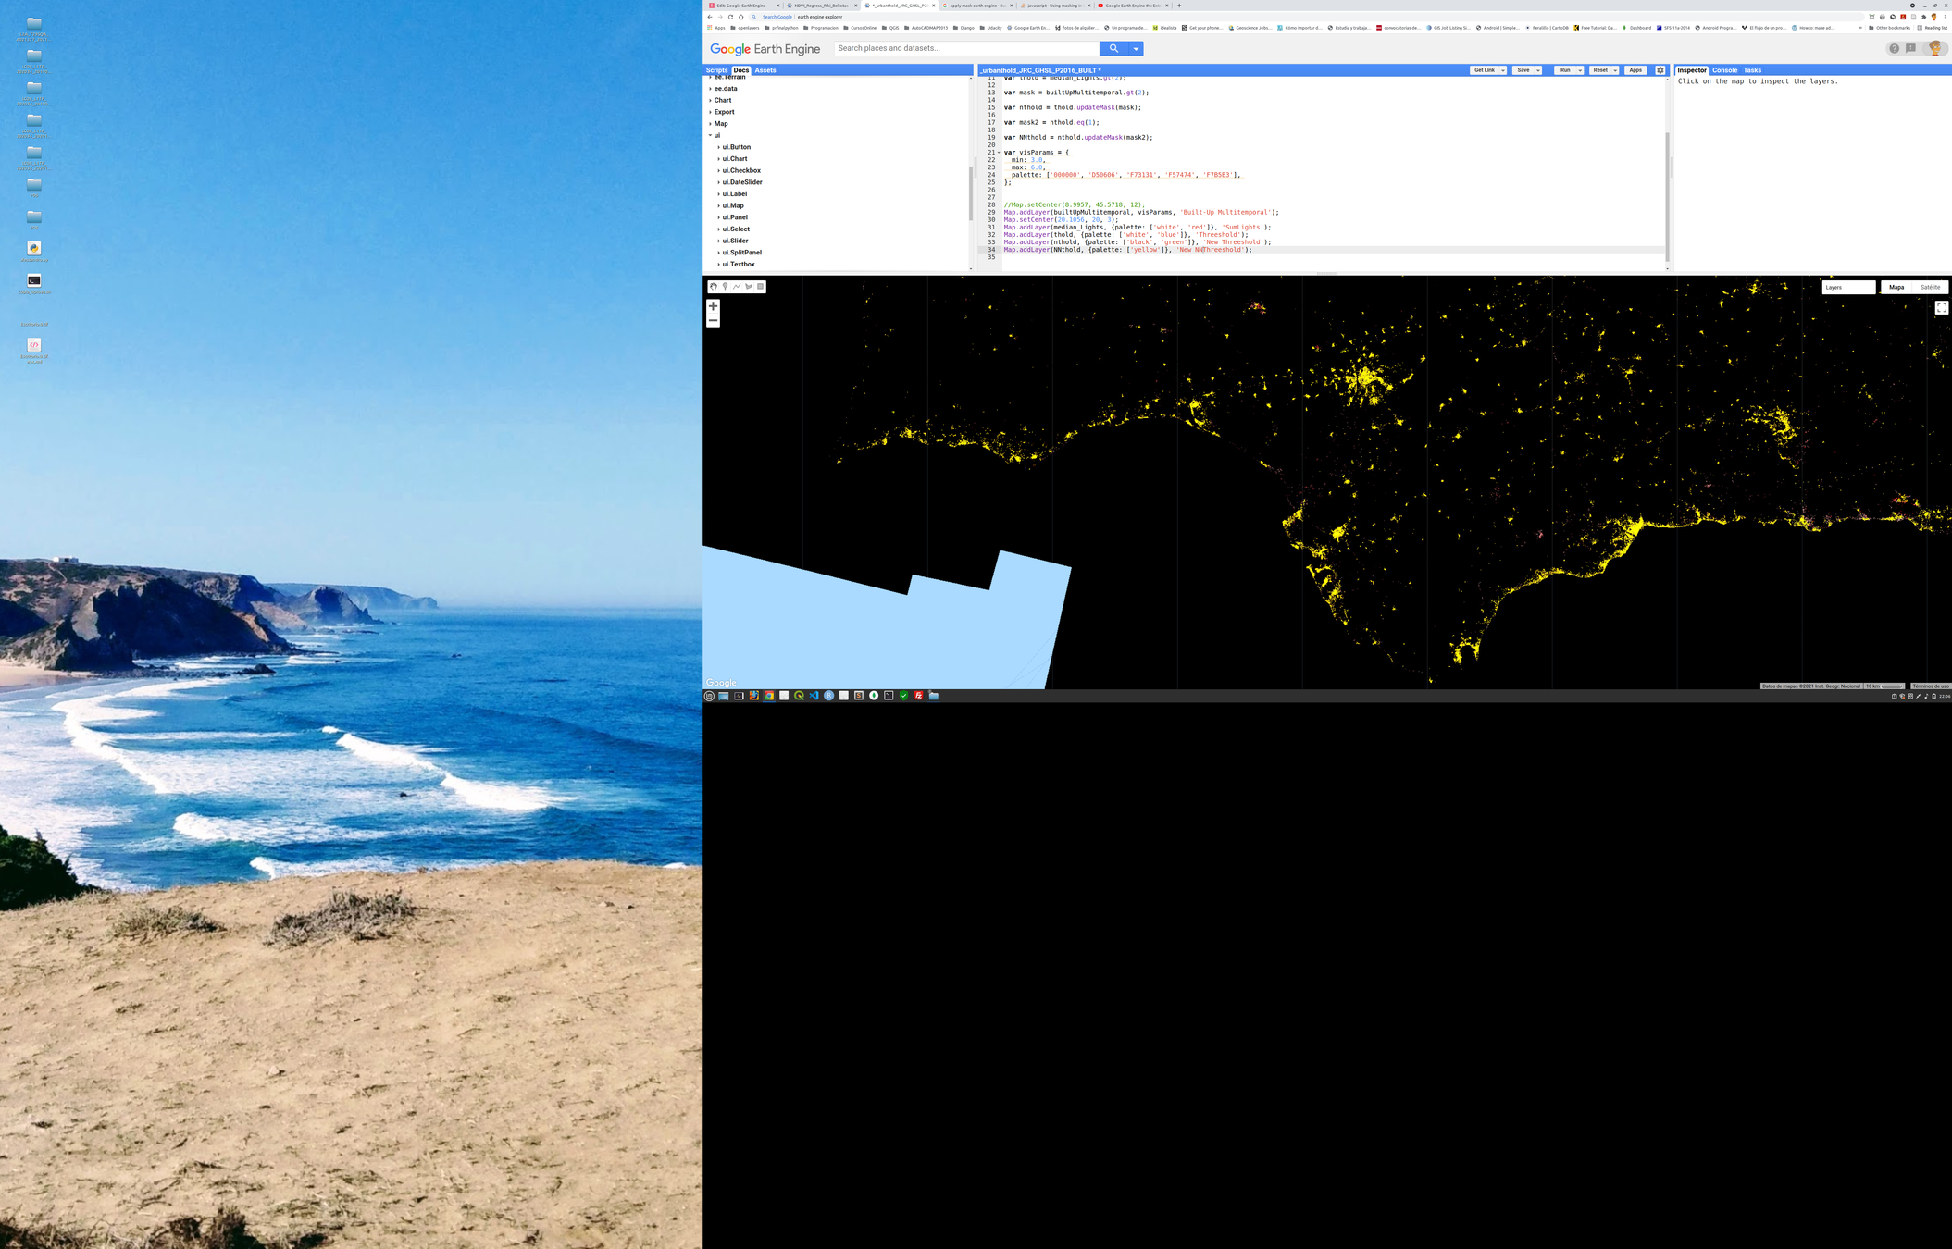Screen dimensions: 1952x1249
Task: Open the Assets tab
Action: [x=765, y=70]
